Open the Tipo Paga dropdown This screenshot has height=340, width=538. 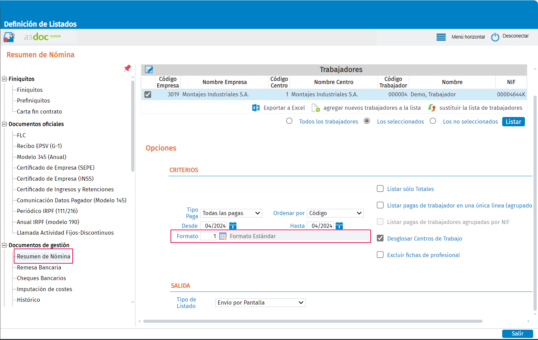point(231,213)
